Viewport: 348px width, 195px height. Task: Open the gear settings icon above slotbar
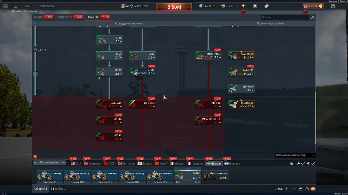point(292,163)
